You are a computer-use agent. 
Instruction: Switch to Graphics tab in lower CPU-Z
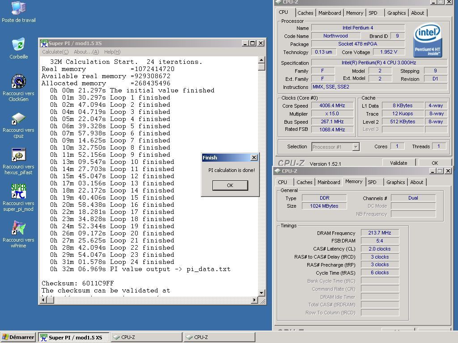(x=395, y=182)
